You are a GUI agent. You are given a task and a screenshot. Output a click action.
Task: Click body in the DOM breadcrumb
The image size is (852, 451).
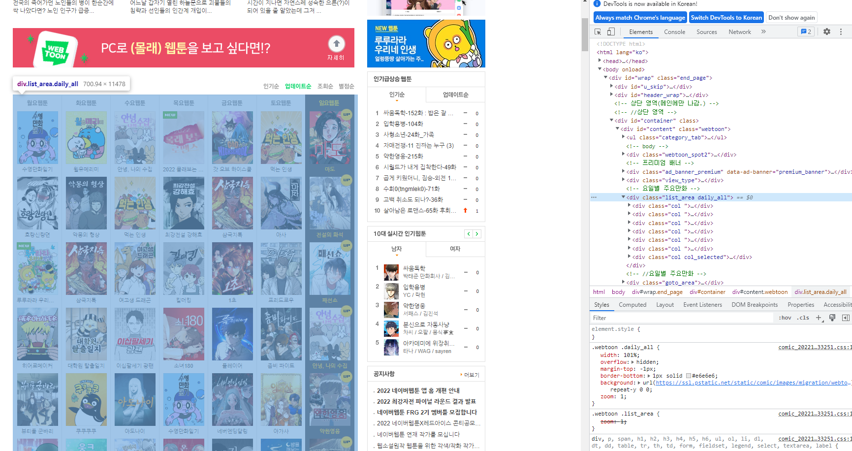(618, 292)
